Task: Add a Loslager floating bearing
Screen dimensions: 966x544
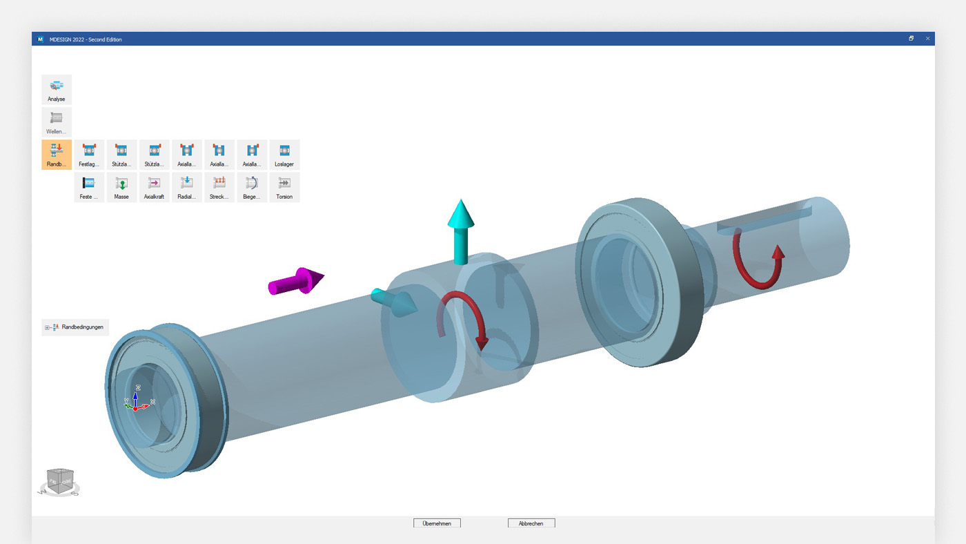Action: pos(284,154)
